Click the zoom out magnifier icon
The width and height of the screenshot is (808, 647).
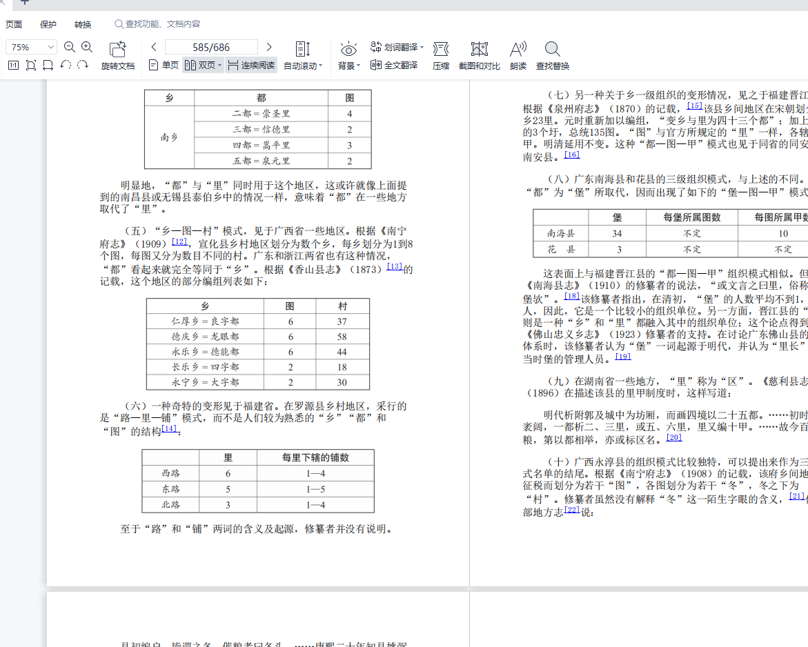pyautogui.click(x=70, y=47)
